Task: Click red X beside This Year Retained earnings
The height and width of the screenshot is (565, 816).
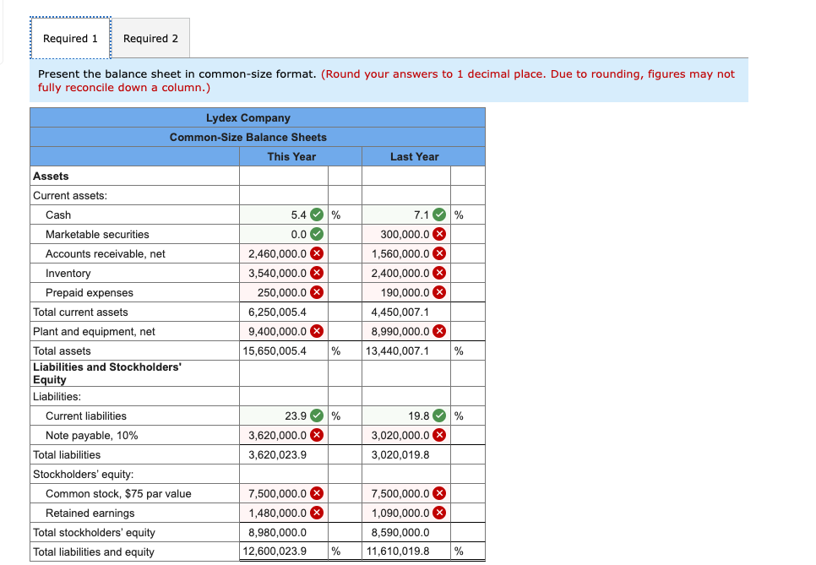Action: tap(317, 513)
